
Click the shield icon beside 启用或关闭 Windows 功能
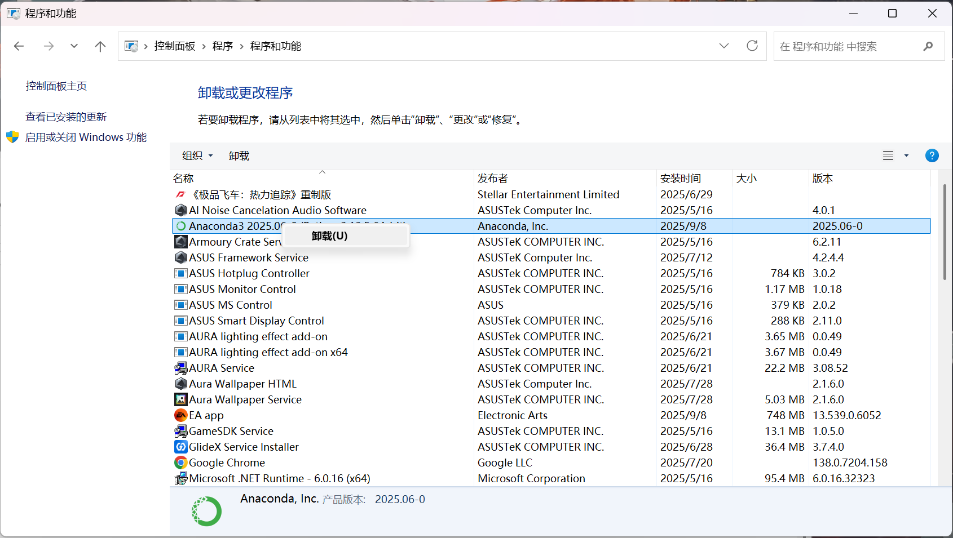coord(12,137)
